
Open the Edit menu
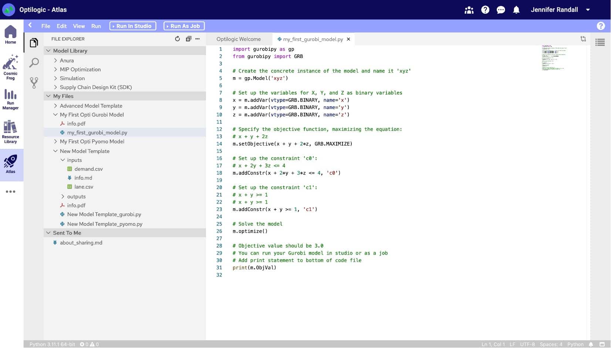(61, 26)
